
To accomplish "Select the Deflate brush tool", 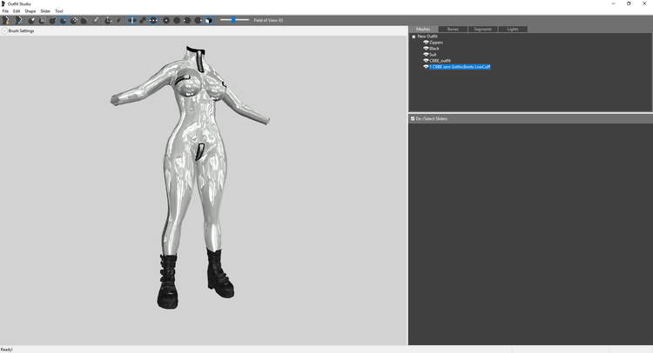I will [64, 20].
